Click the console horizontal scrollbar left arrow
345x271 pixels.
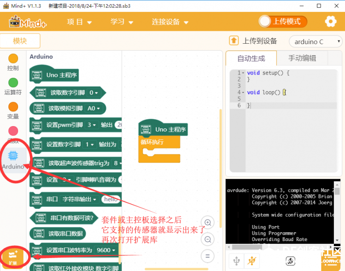pyautogui.click(x=229, y=247)
